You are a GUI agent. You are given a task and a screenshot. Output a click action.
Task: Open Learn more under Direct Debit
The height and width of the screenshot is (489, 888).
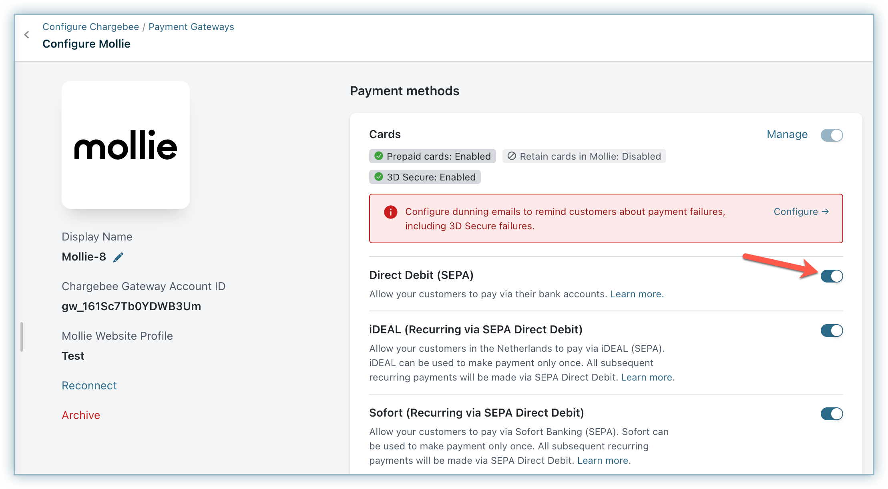636,294
